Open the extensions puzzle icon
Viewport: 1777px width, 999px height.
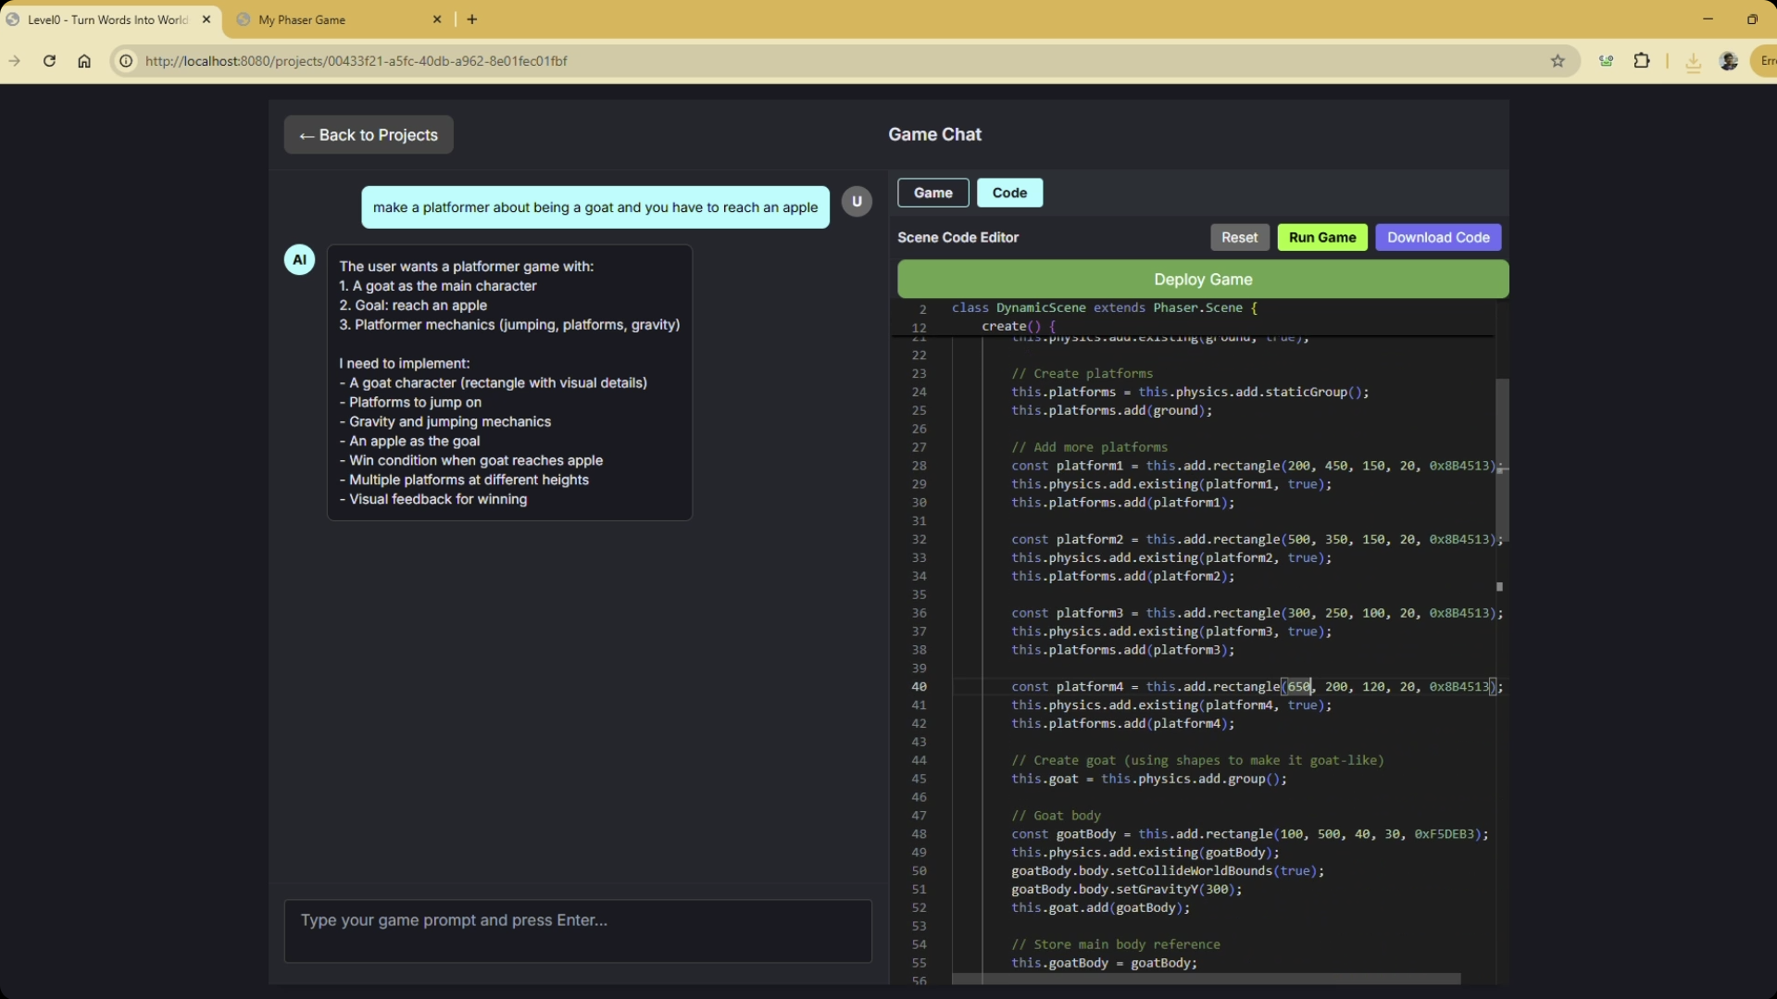[1642, 61]
